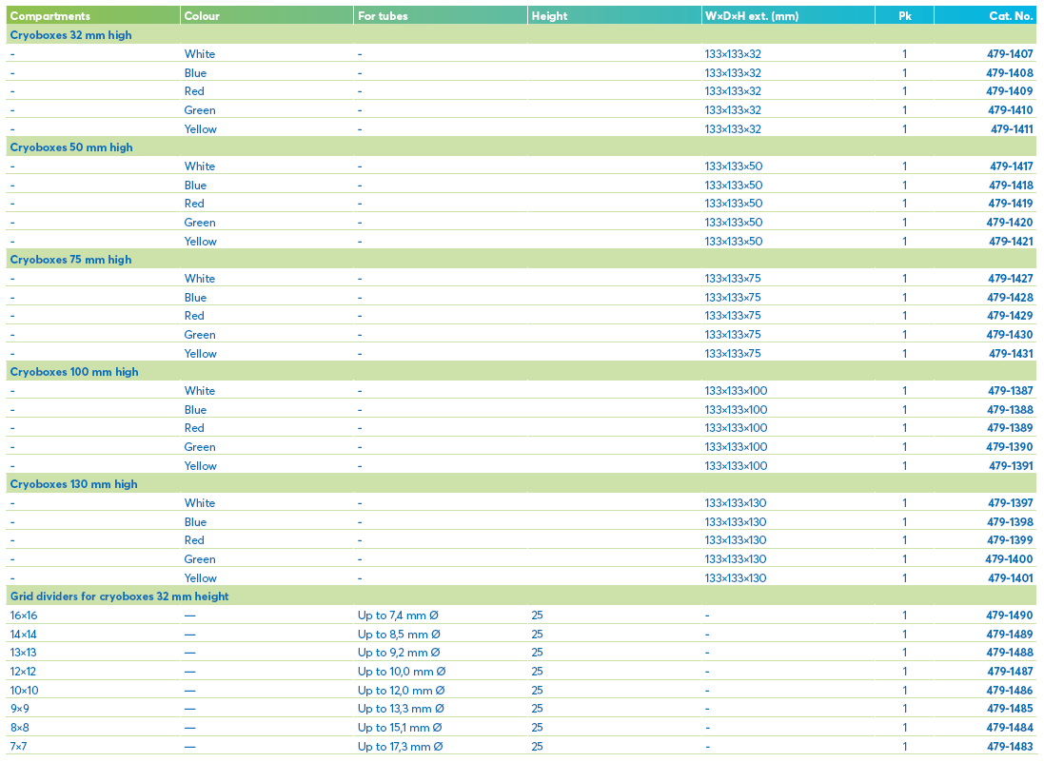Open catalogue number 479-1409
This screenshot has width=1044, height=762.
point(1010,91)
